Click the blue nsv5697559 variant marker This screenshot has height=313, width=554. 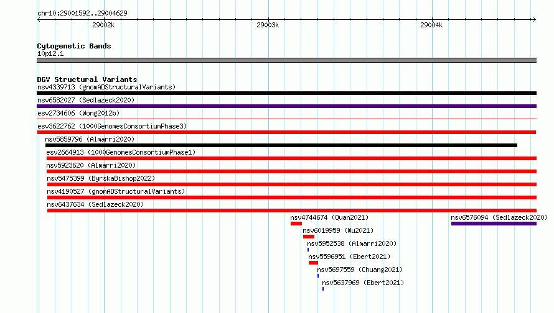coord(318,276)
